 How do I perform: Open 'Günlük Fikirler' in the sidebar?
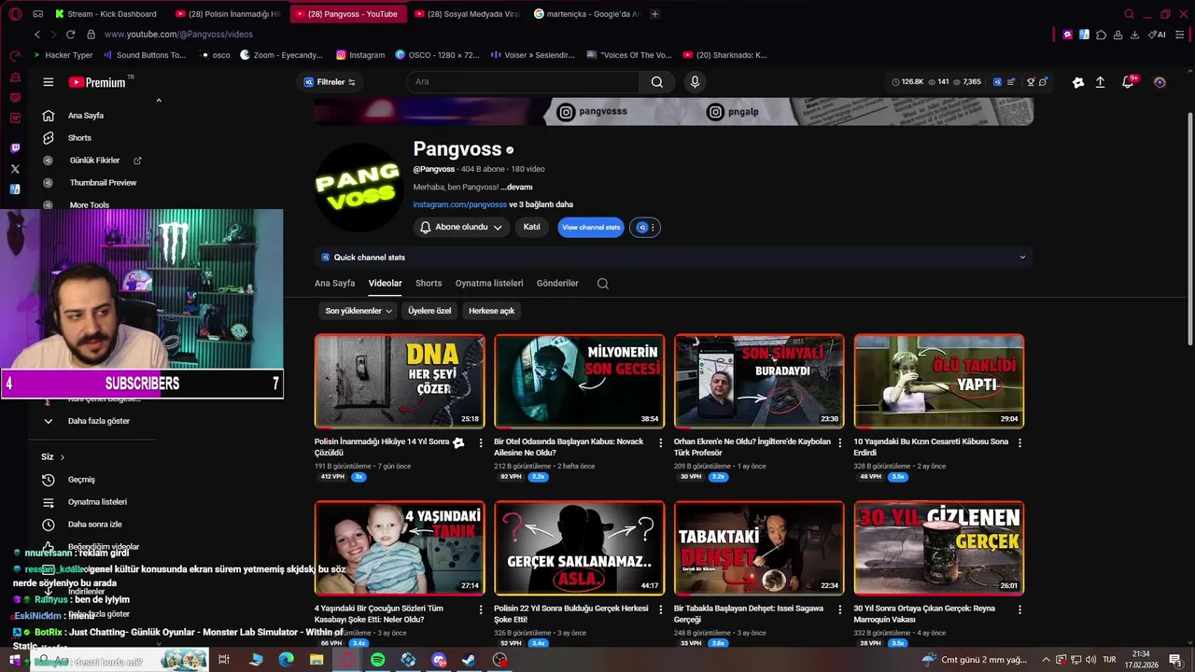(94, 161)
